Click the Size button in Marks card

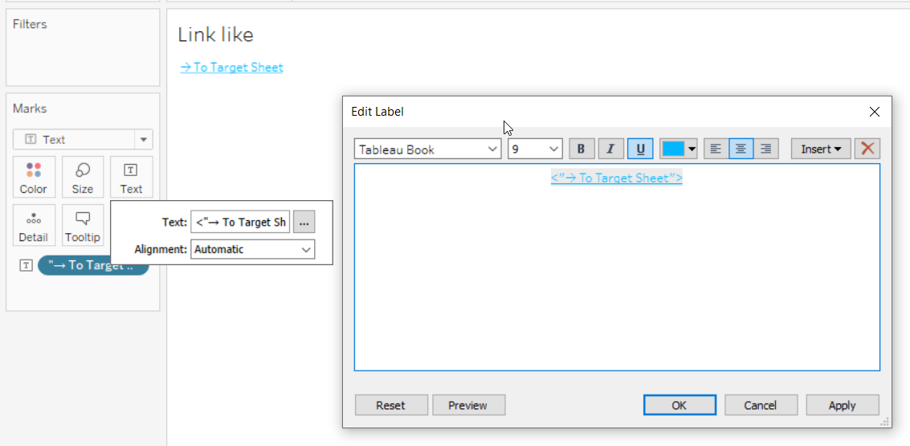83,178
